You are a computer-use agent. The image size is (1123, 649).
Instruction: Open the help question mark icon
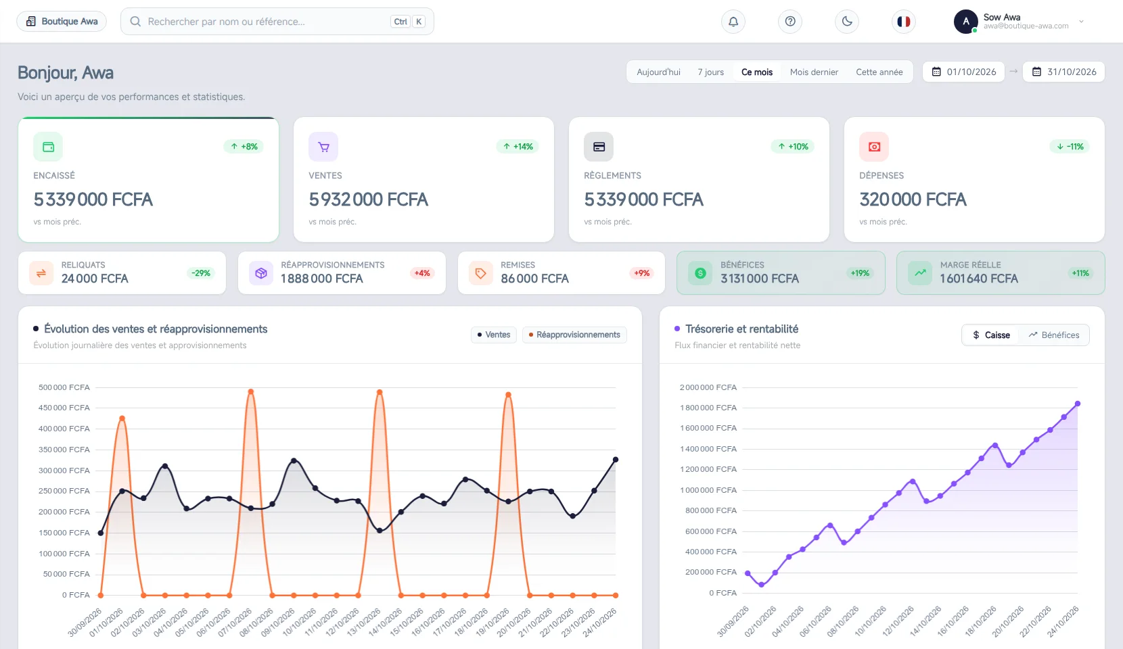coord(790,22)
